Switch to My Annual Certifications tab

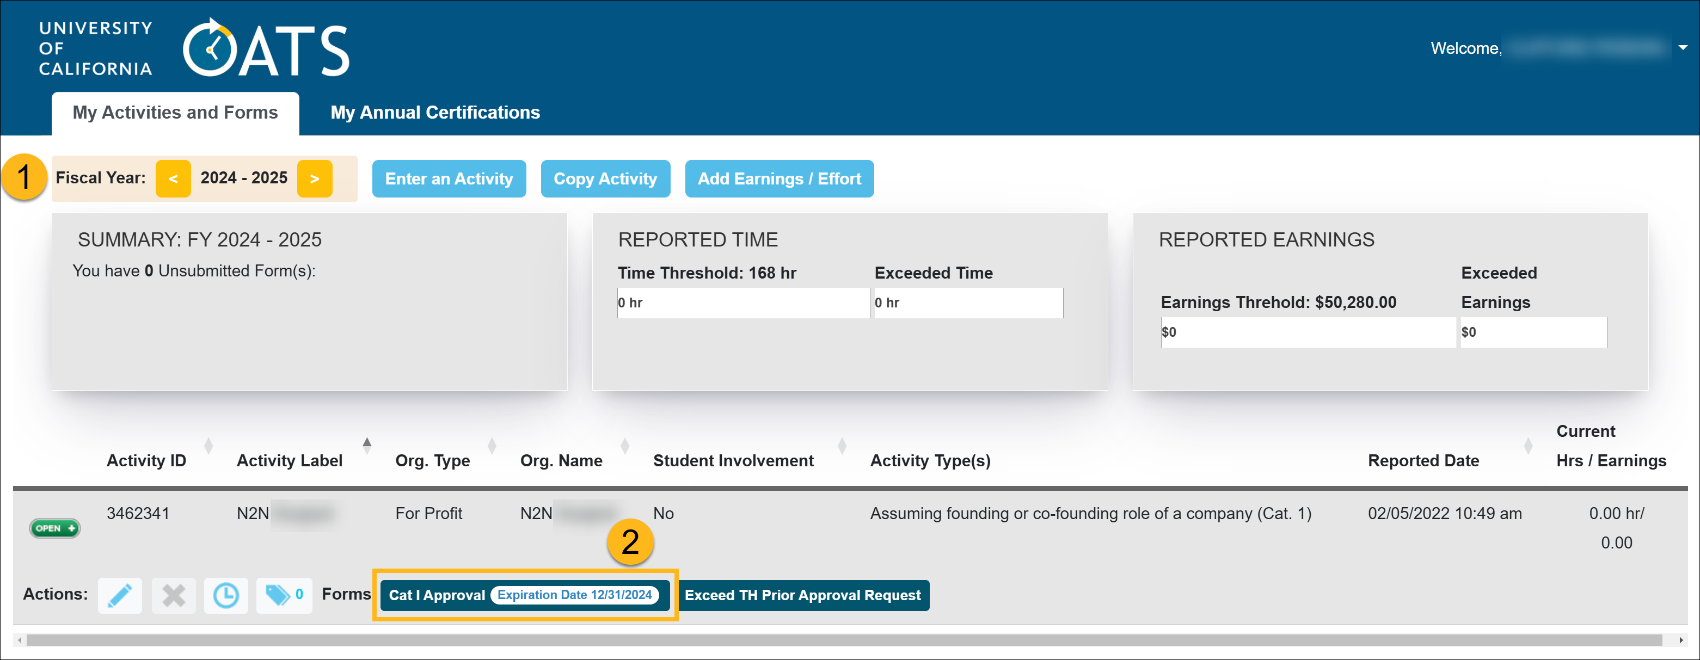point(435,113)
